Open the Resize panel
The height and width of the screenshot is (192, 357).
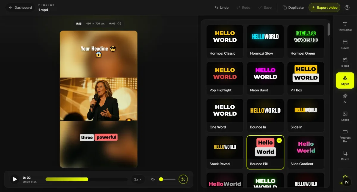click(x=345, y=155)
